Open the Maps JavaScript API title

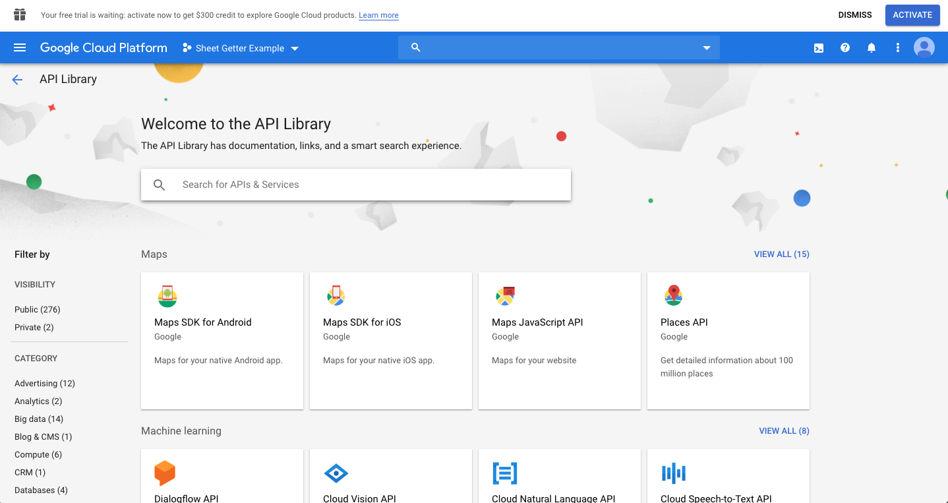coord(537,322)
